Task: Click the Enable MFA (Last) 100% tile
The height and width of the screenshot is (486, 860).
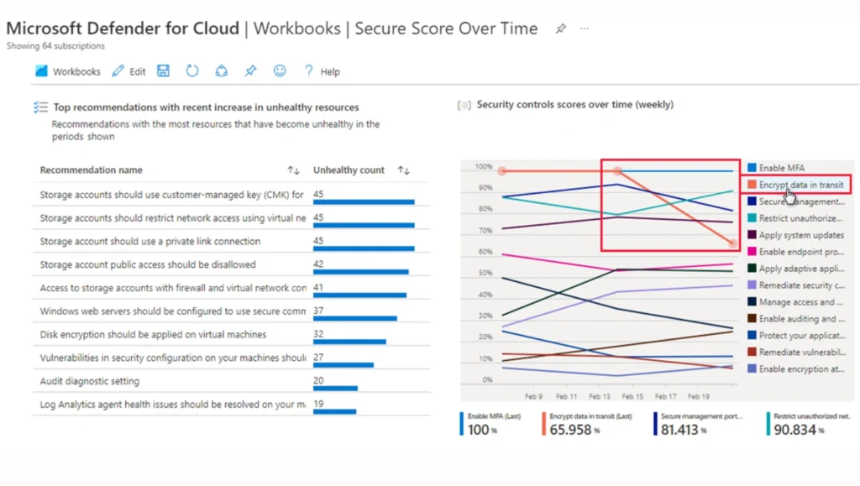Action: (490, 425)
